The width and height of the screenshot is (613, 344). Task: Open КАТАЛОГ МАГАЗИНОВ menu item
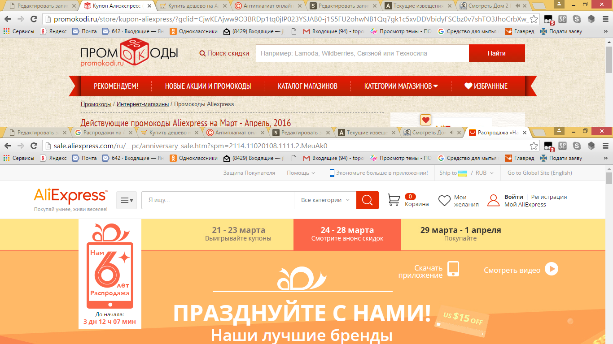[307, 86]
